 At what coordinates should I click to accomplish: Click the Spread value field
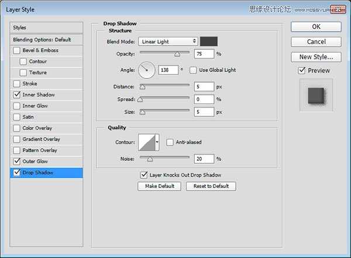click(x=204, y=99)
